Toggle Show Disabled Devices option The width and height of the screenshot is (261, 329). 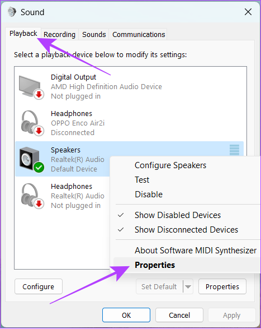click(178, 215)
